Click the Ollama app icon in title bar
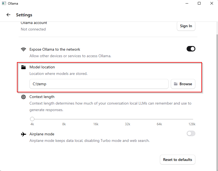This screenshot has height=171, width=218. [4, 4]
